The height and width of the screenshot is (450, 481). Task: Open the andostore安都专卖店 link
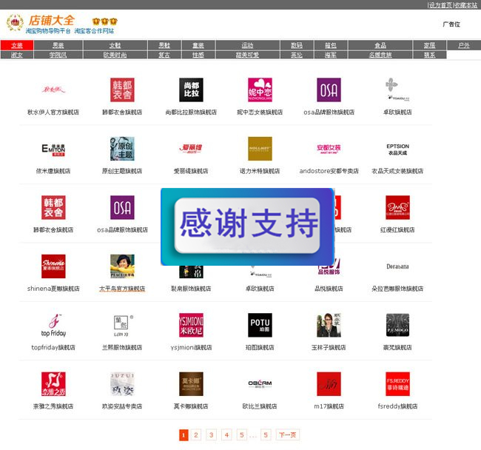point(329,171)
